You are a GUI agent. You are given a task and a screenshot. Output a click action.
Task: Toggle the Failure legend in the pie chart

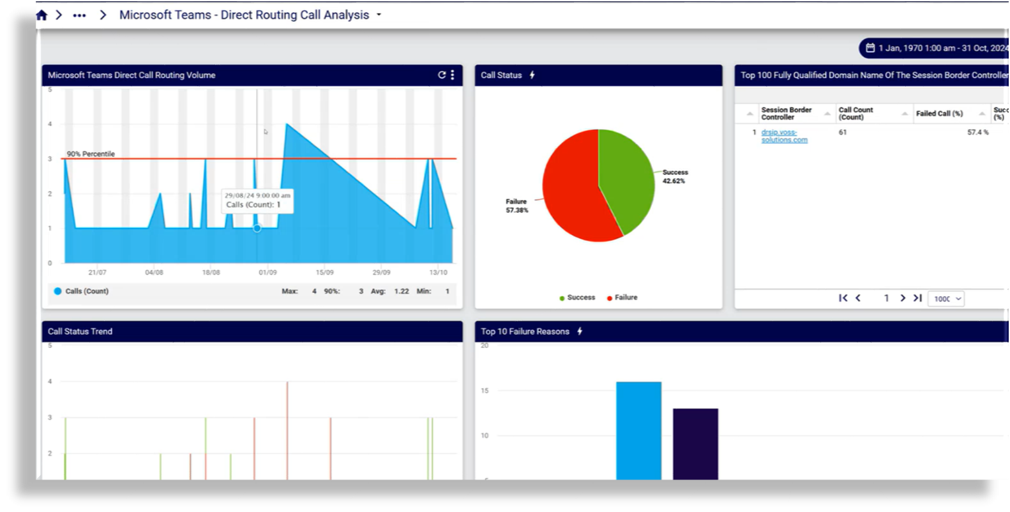(622, 297)
